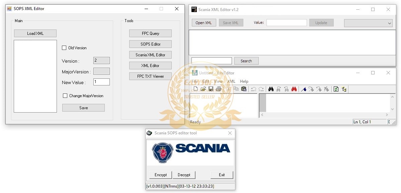The height and width of the screenshot is (193, 401).
Task: Click Scania SOPS editor tool title icon
Action: [149, 133]
